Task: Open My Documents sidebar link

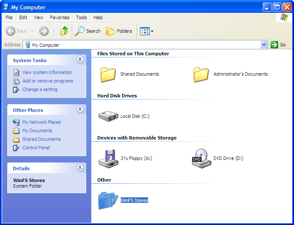Action: (x=37, y=131)
